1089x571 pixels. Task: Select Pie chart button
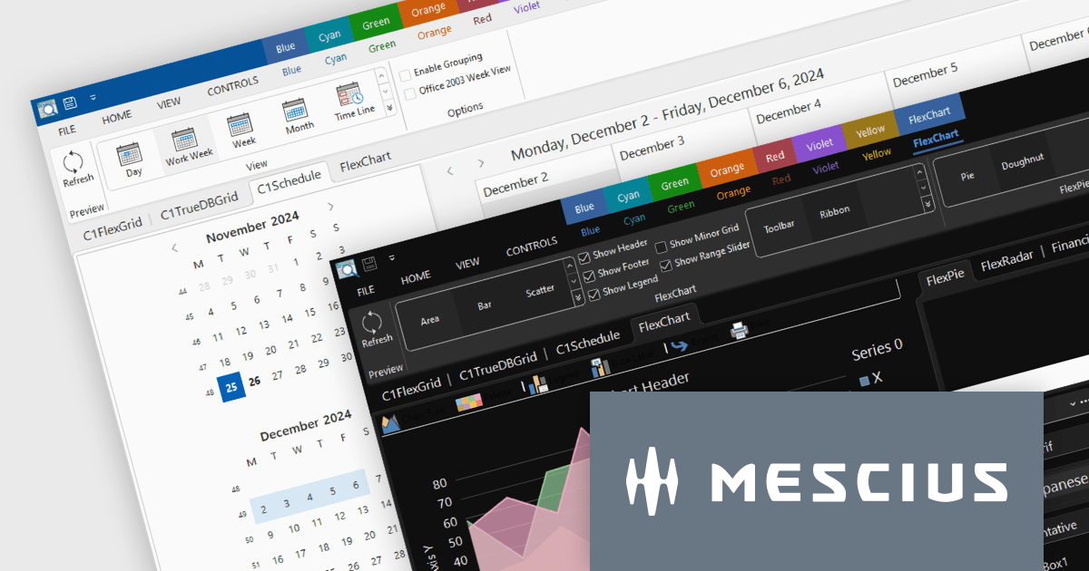[968, 175]
